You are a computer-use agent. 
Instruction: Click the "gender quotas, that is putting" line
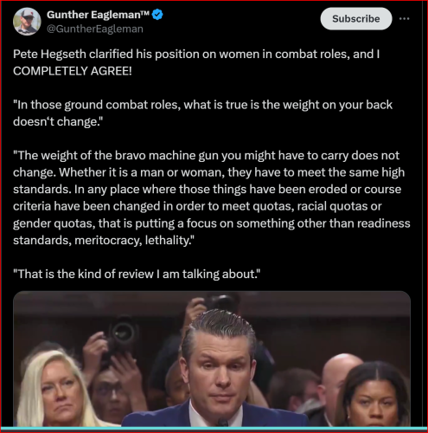coord(212,223)
